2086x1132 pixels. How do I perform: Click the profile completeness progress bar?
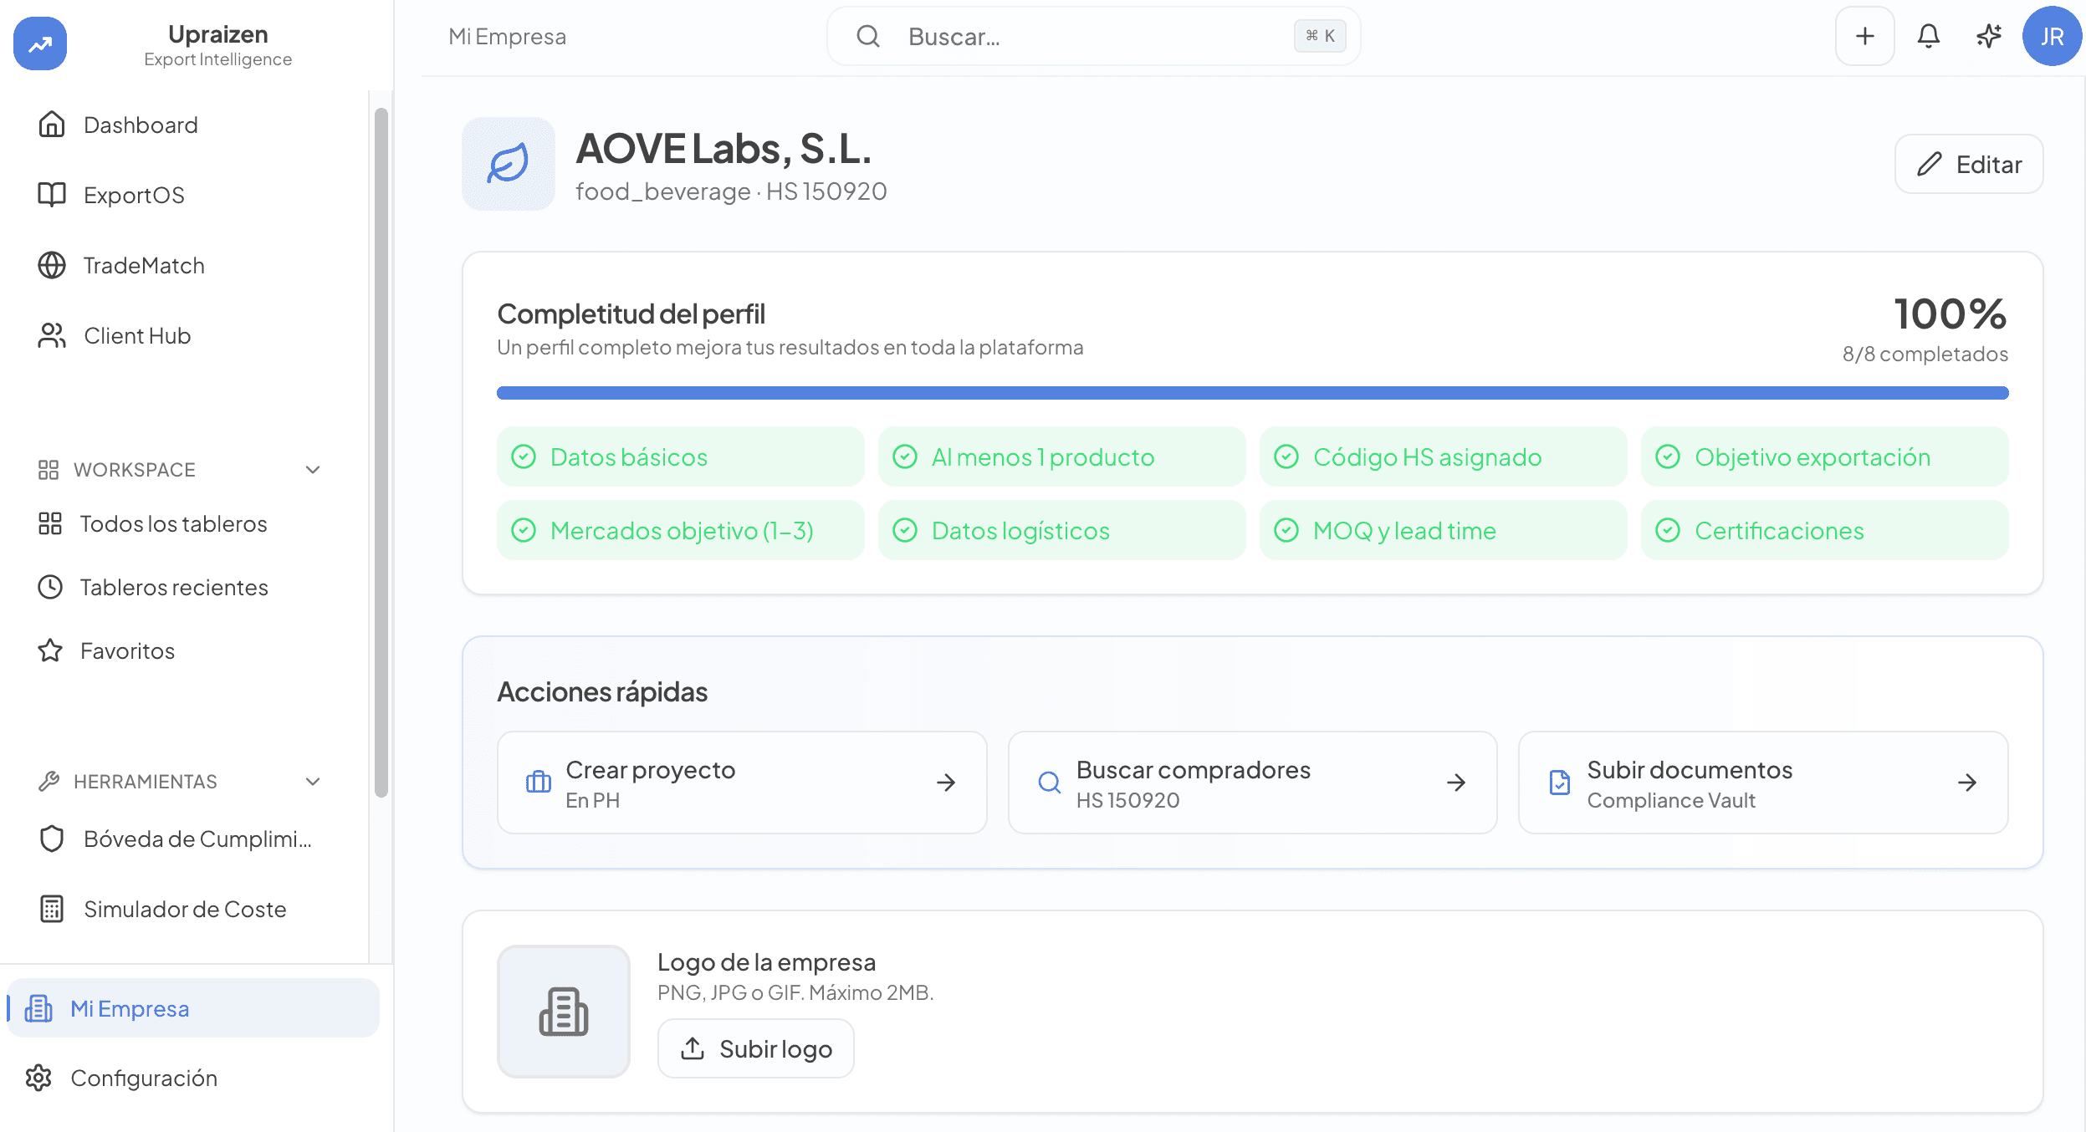[1252, 393]
